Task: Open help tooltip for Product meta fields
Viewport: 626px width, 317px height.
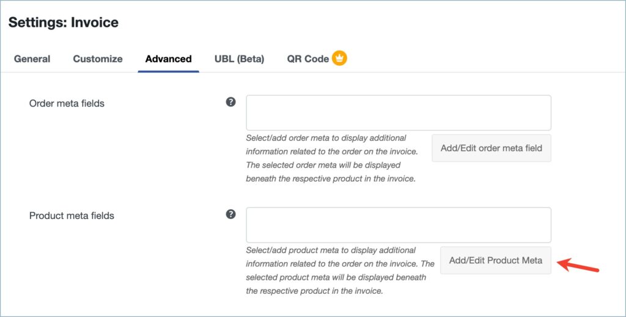Action: coord(230,214)
